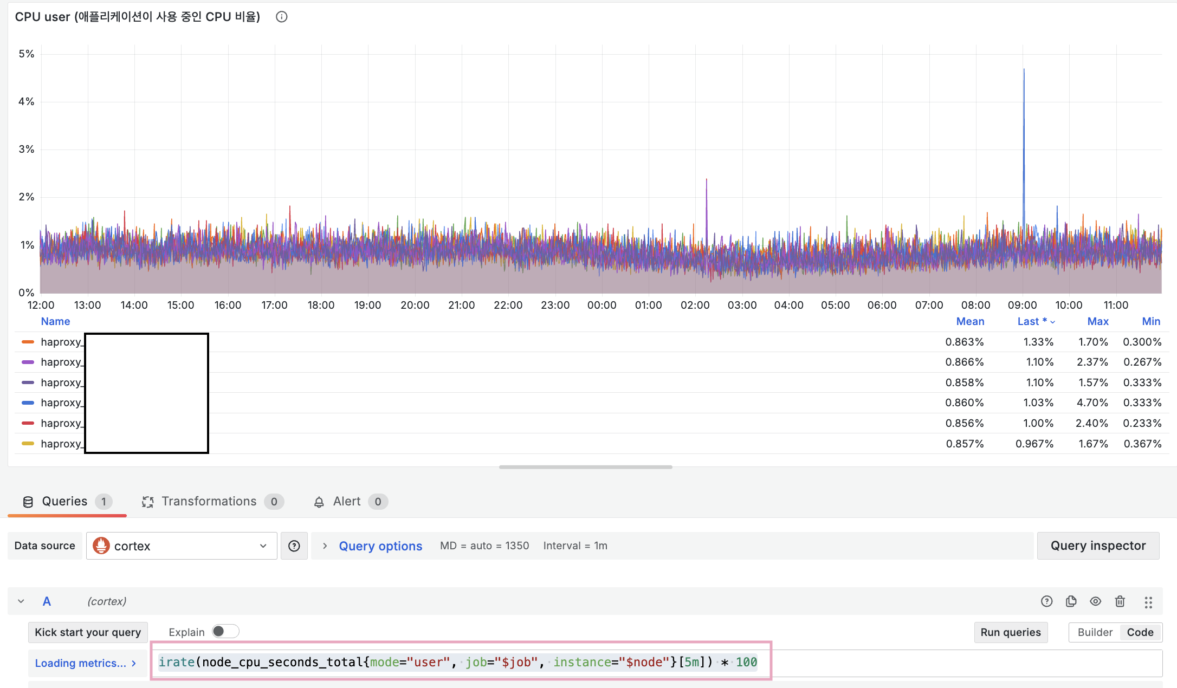Viewport: 1177px width, 688px height.
Task: Click the Last value 1.33%
Action: click(x=1038, y=342)
